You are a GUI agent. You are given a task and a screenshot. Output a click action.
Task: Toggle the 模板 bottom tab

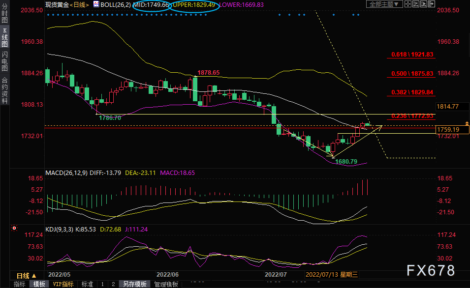(x=39, y=284)
